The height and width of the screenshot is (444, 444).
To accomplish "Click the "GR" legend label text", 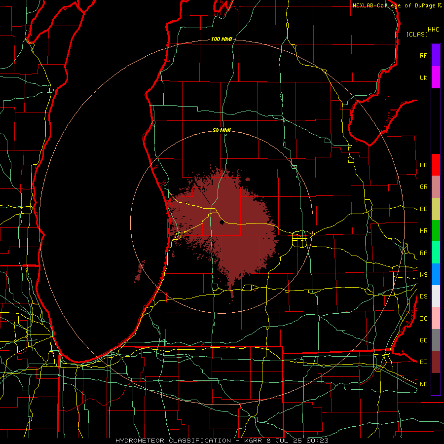I will 423,187.
